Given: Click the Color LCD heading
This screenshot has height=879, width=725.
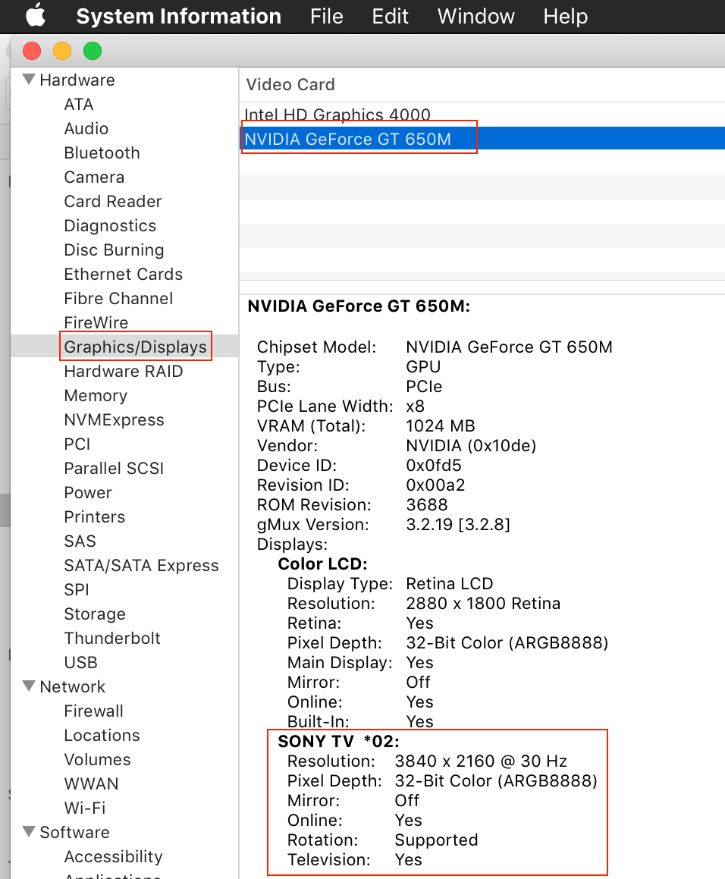Looking at the screenshot, I should (322, 564).
